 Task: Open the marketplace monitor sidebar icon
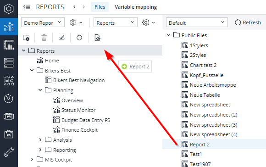click(x=9, y=116)
